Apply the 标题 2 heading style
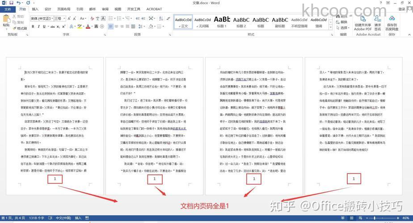 [x=241, y=22]
